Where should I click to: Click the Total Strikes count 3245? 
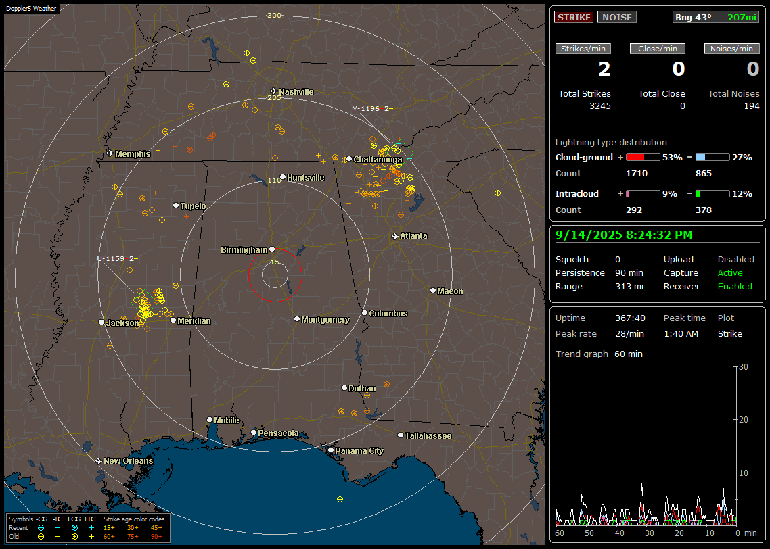600,106
